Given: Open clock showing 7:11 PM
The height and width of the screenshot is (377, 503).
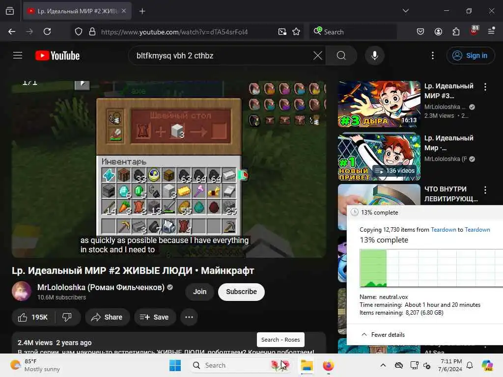Looking at the screenshot, I should 451,365.
